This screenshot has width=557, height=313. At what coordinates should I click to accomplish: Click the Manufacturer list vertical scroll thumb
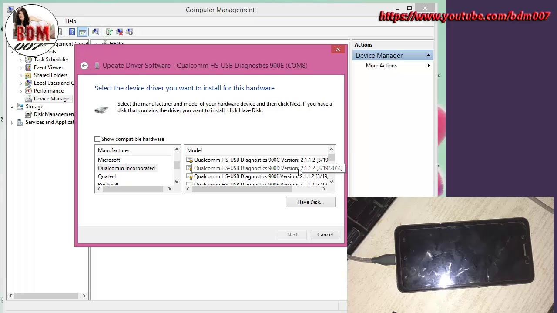point(177,165)
